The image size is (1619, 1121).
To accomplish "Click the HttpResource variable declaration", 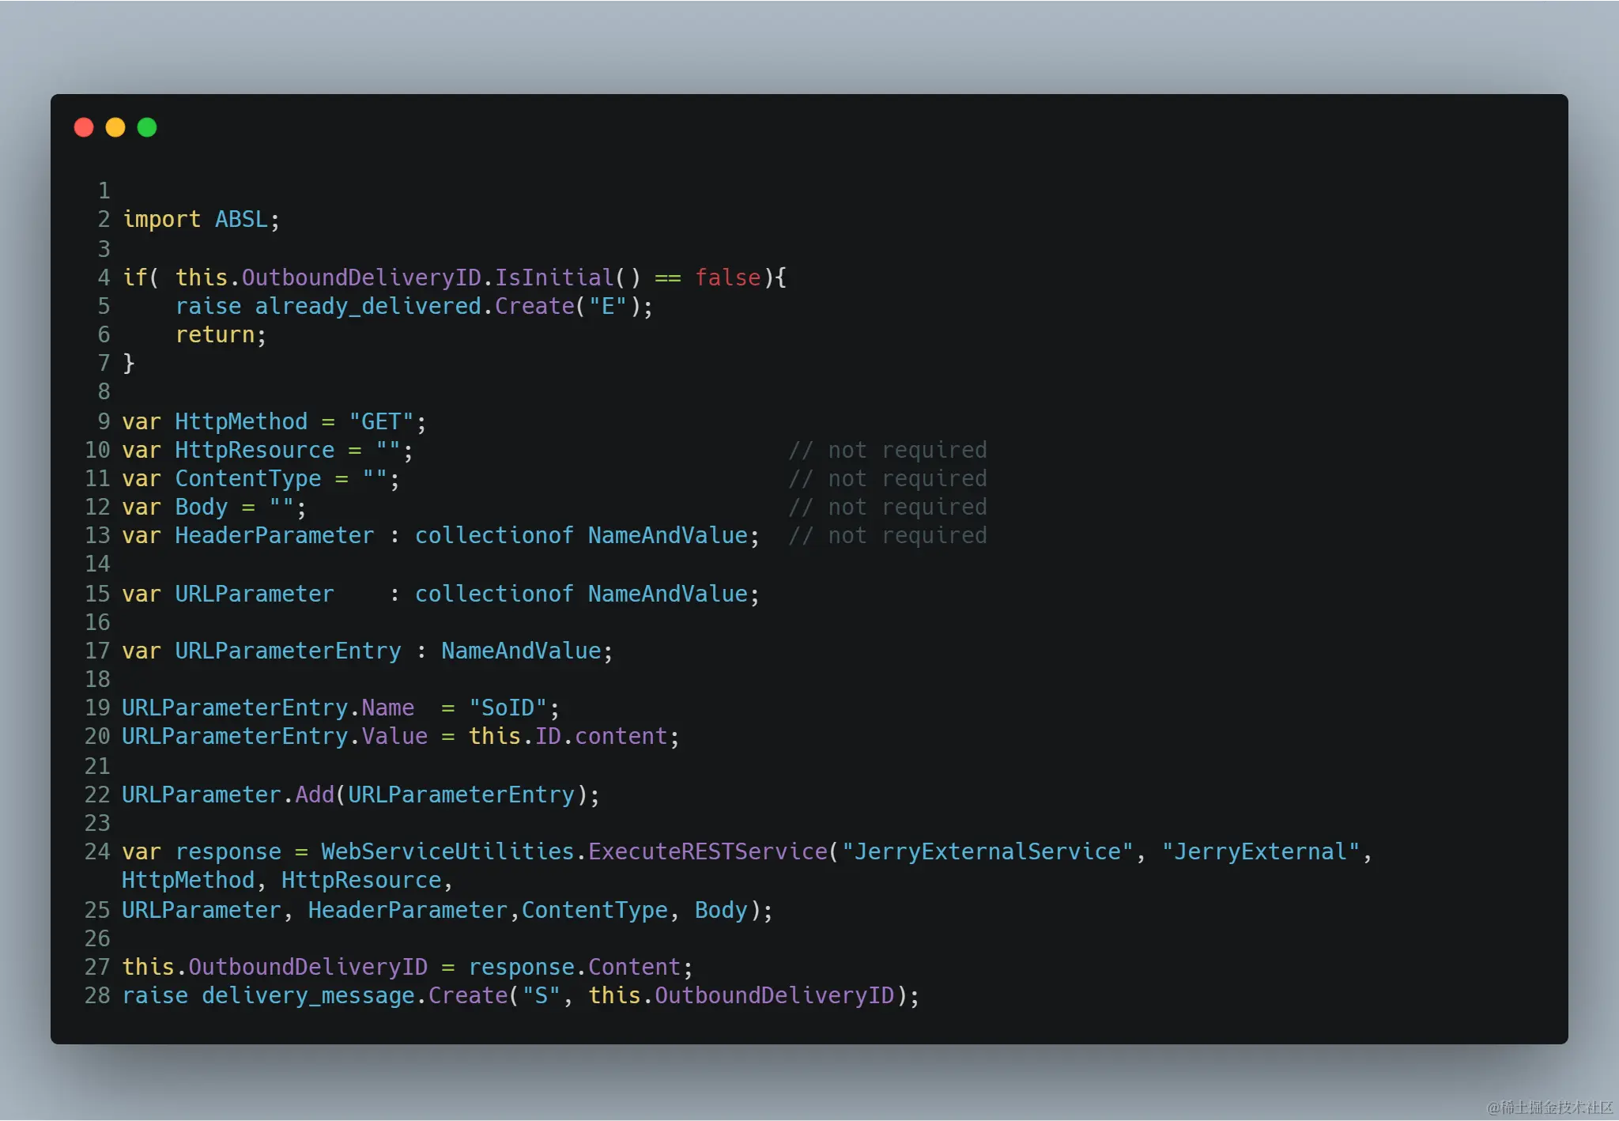I will point(254,450).
